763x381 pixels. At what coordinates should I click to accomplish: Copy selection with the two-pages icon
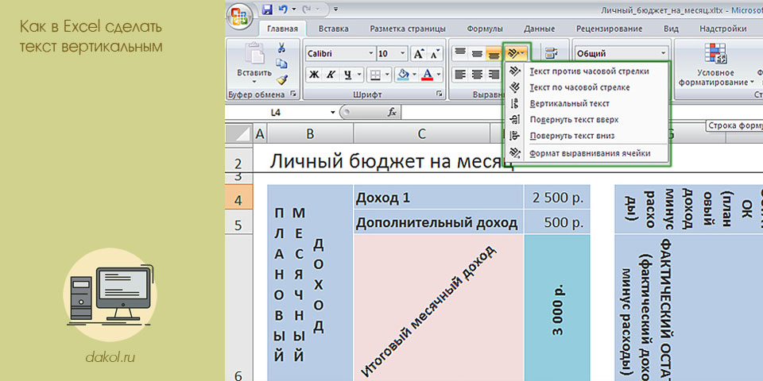point(281,63)
